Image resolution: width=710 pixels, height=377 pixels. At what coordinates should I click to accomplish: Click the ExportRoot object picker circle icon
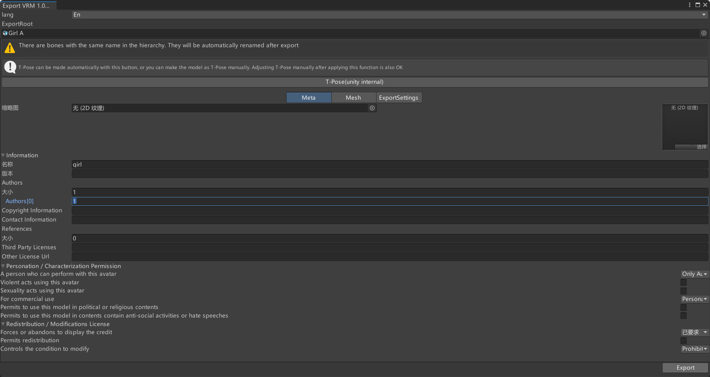[x=704, y=33]
